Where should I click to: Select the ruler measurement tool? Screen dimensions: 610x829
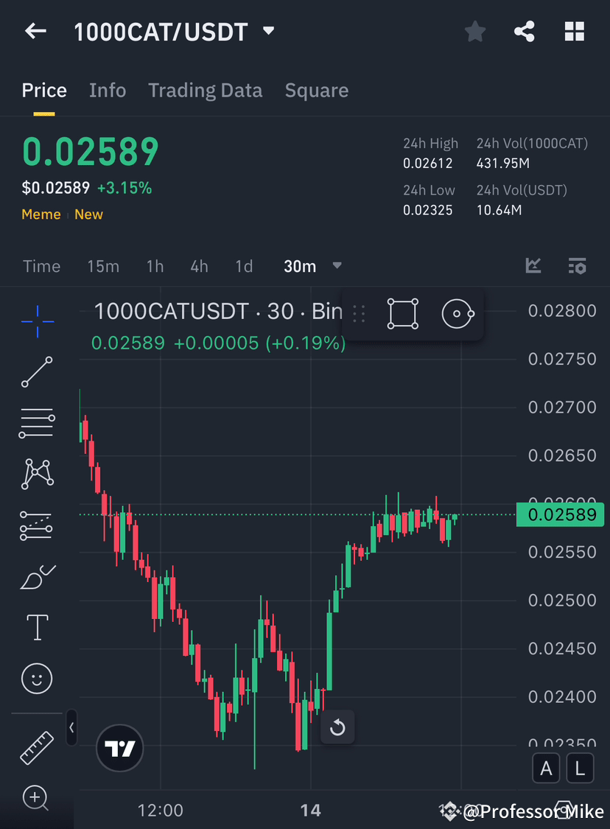(x=37, y=747)
